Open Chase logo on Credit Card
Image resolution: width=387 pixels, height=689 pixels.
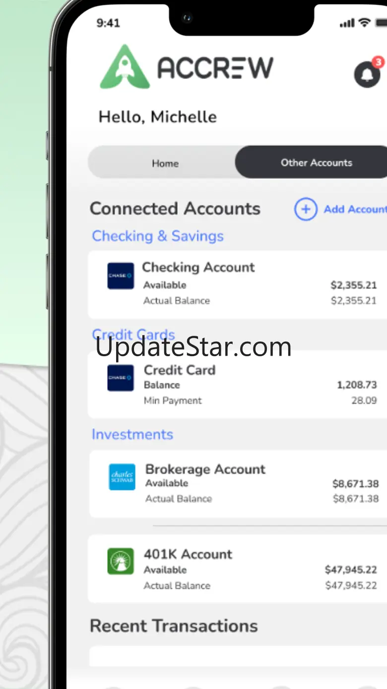(121, 378)
